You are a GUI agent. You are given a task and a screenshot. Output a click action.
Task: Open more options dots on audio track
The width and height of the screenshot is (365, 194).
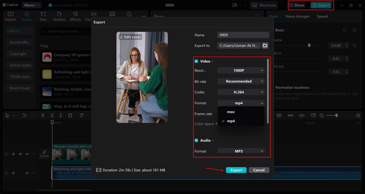(x=34, y=173)
